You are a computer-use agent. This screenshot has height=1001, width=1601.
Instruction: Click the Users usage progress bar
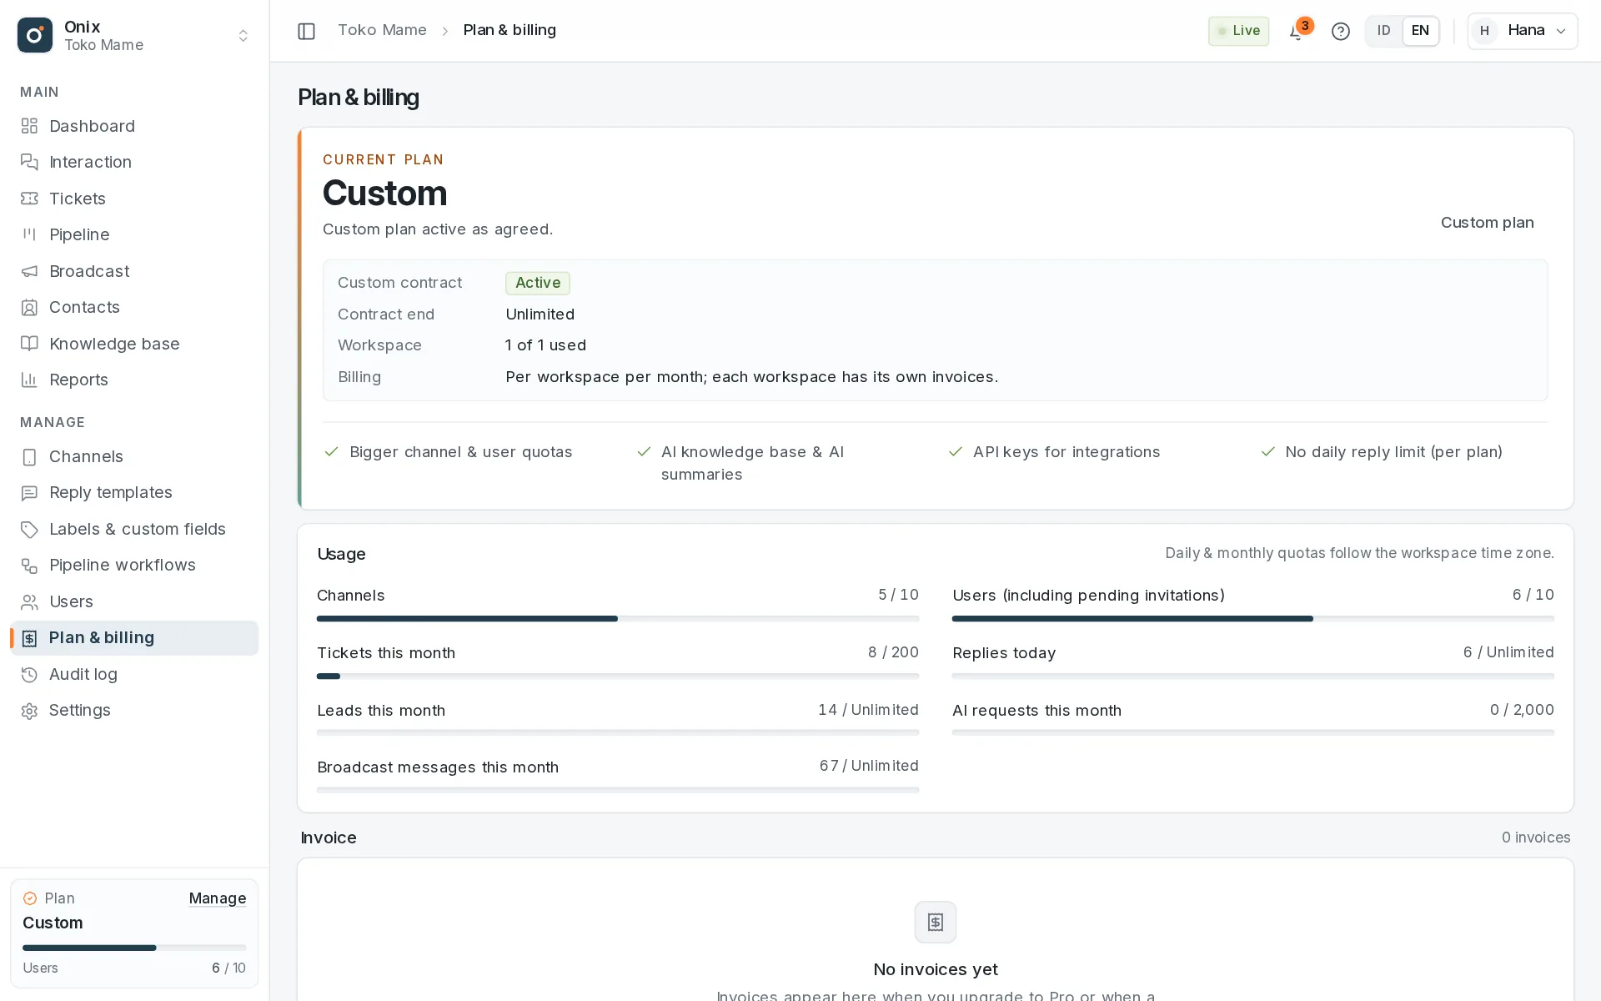(1253, 619)
